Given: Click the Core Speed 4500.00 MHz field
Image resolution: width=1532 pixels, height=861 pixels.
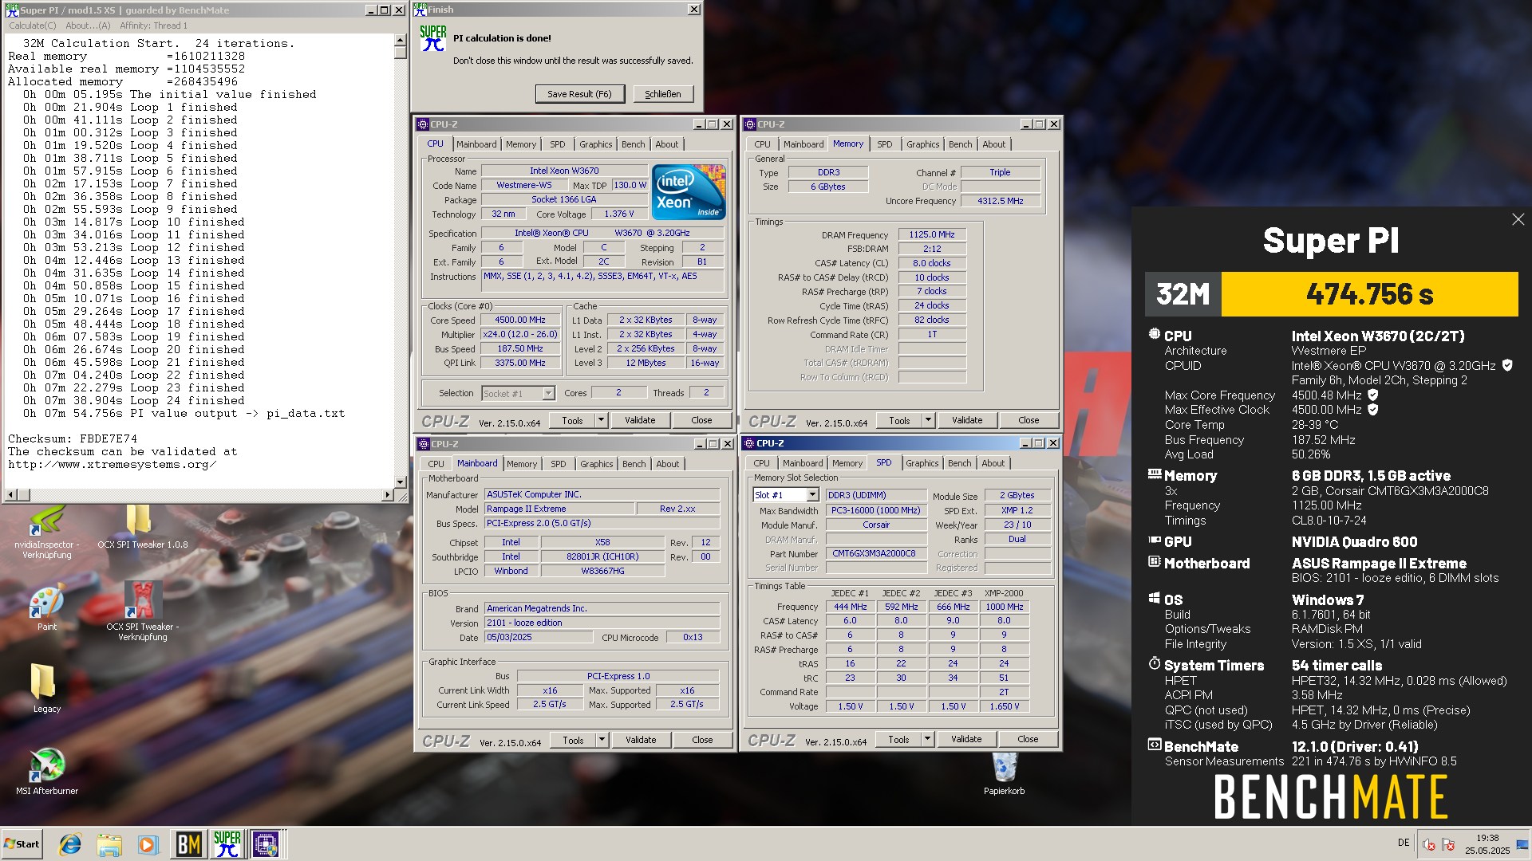Looking at the screenshot, I should pyautogui.click(x=520, y=320).
